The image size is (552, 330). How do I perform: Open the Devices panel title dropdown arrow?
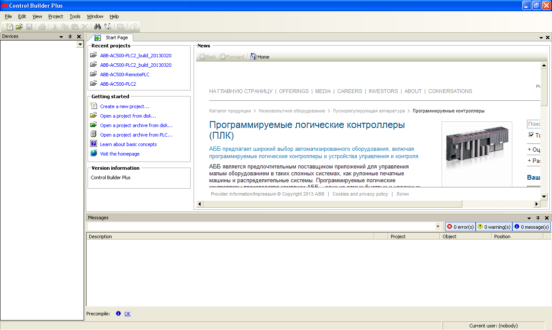click(61, 37)
